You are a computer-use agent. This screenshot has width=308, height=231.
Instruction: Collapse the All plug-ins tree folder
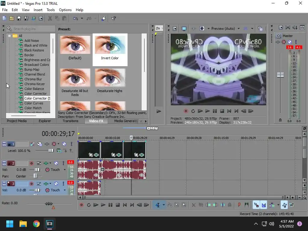pos(9,36)
